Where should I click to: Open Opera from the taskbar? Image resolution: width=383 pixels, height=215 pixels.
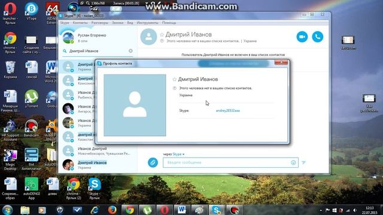tap(165, 210)
